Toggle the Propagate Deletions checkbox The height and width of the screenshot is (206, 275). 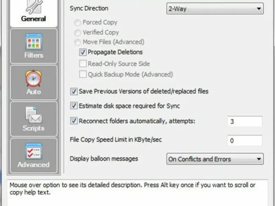[83, 53]
